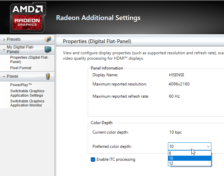This screenshot has height=176, width=224.
Task: Collapse the My Digital Flat-Panels section
Action: coord(3,50)
